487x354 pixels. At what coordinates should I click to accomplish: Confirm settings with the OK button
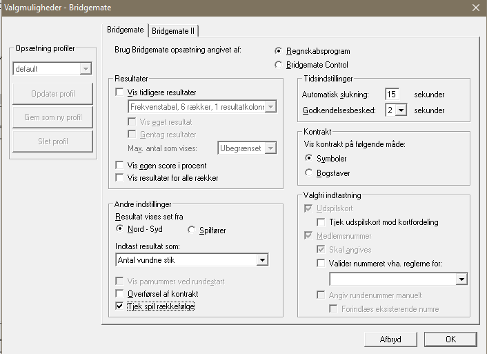[450, 339]
